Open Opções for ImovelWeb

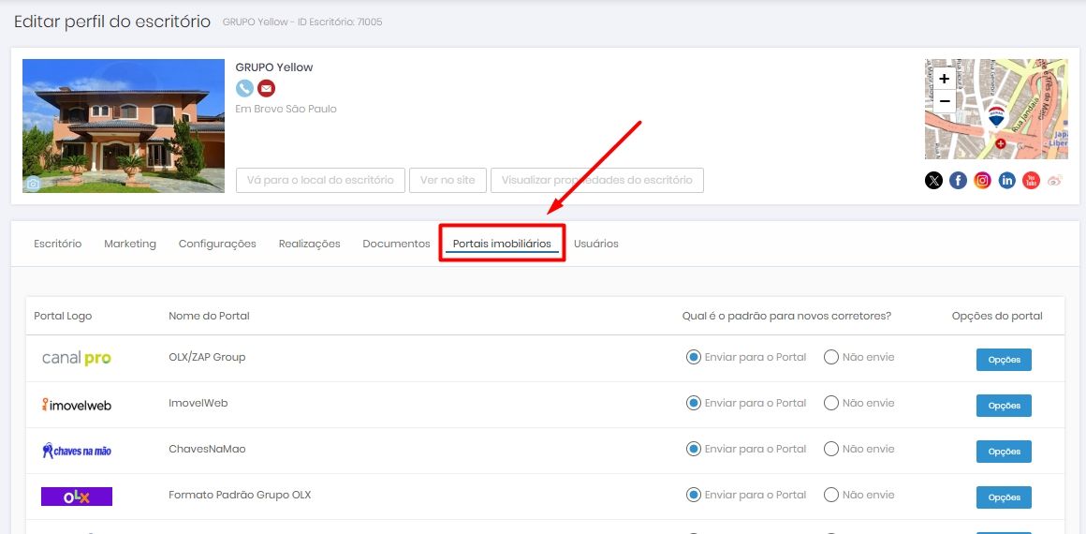click(1005, 406)
